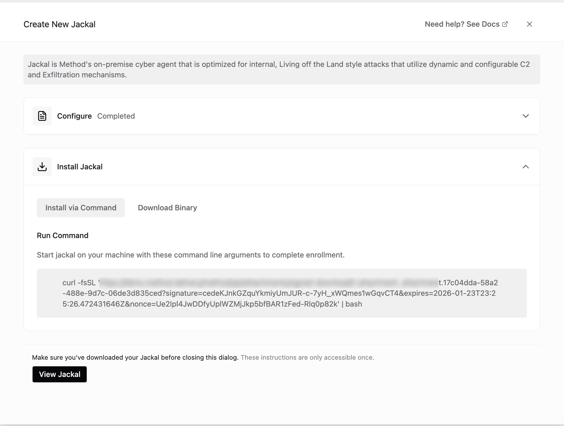Click the Configure document icon
The height and width of the screenshot is (426, 564).
42,116
